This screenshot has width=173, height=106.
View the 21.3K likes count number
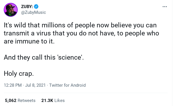point(47,101)
